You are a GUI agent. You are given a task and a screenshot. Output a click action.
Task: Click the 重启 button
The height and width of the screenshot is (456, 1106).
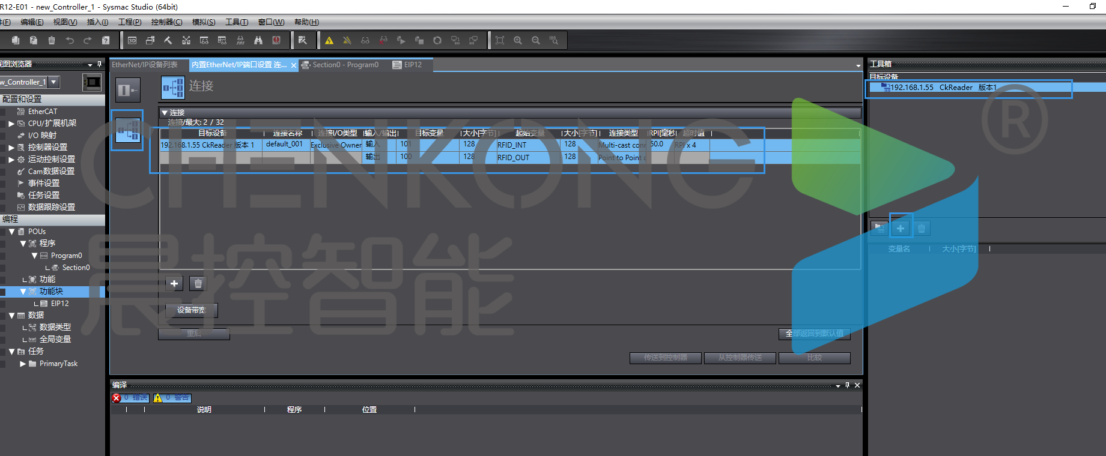coord(193,334)
